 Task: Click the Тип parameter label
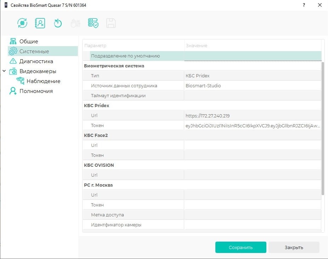tap(95, 76)
